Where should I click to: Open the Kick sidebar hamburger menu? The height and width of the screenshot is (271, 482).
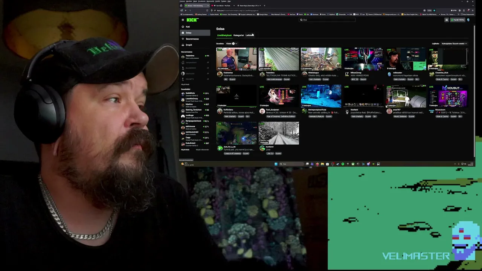click(x=183, y=20)
